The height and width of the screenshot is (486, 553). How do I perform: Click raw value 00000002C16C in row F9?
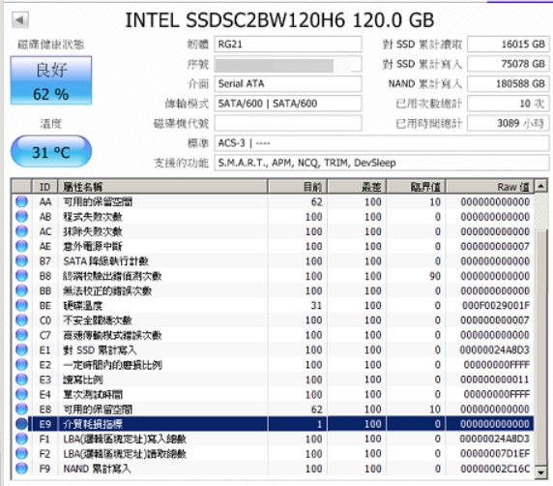tap(495, 469)
